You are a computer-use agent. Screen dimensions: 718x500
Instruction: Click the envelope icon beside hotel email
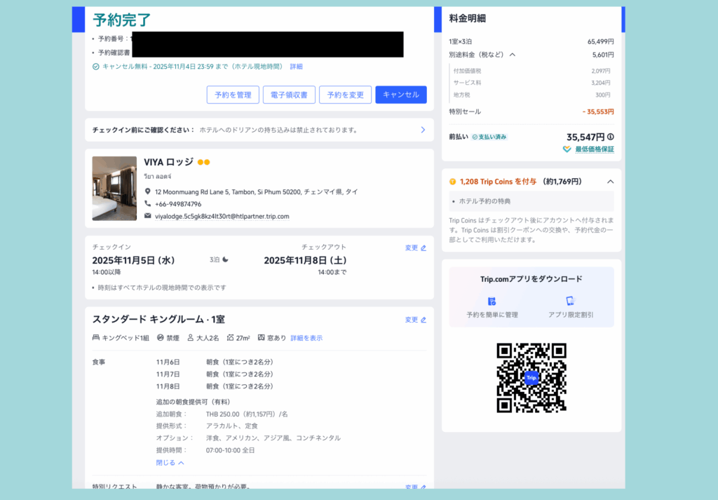(148, 216)
